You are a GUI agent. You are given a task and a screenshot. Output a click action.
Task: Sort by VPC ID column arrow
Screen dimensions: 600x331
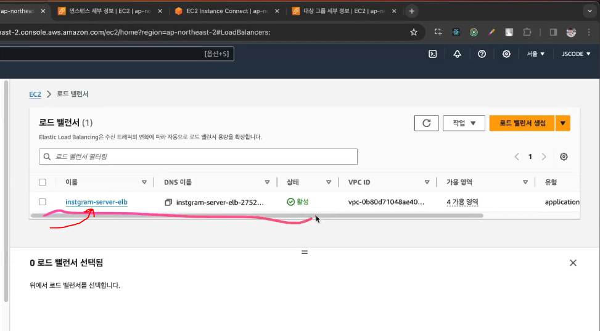(427, 182)
